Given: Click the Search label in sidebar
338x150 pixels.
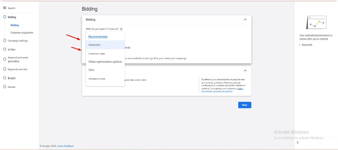Looking at the screenshot, I should coord(12,8).
